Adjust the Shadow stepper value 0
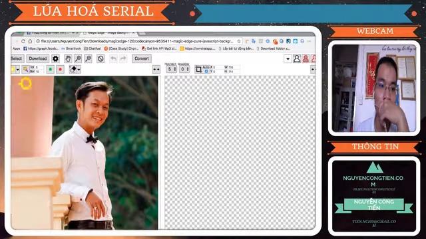 184,69
